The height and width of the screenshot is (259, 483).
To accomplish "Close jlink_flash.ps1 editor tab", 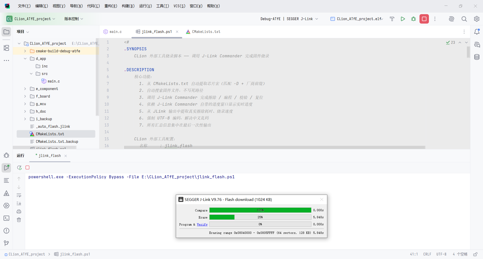I will (177, 32).
